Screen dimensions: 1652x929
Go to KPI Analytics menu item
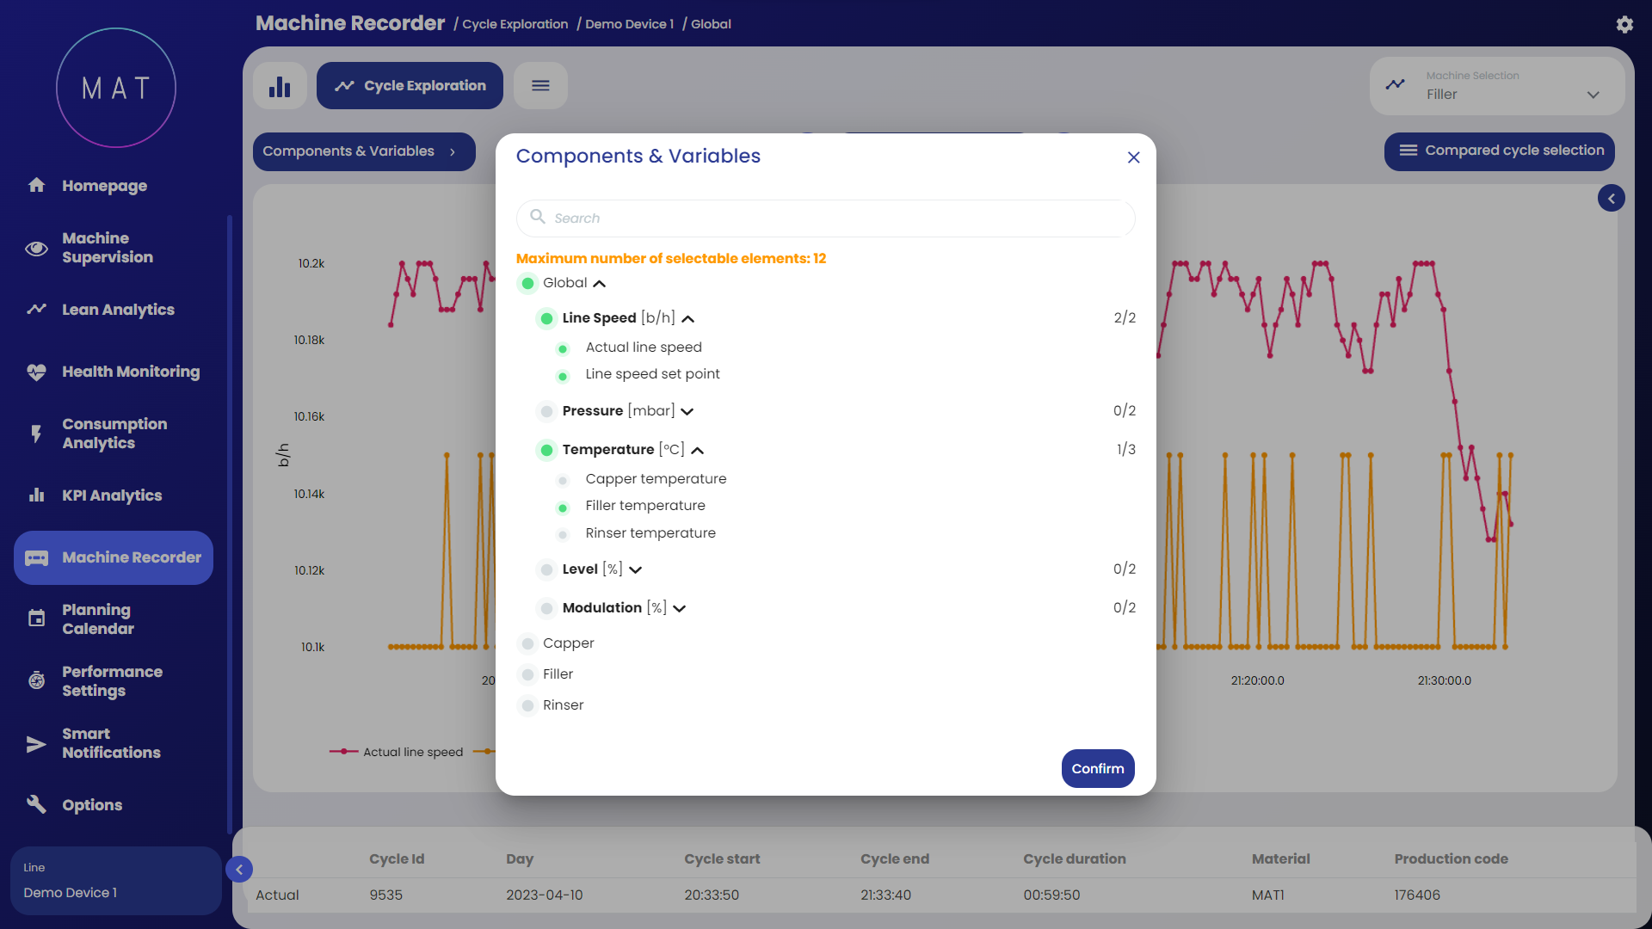click(x=112, y=495)
